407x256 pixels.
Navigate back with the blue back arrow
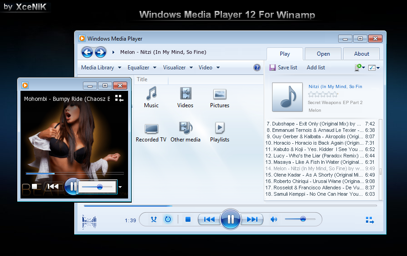[x=87, y=52]
